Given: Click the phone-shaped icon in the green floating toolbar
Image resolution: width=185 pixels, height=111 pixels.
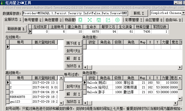Looking at the screenshot, I should click(80, 20).
